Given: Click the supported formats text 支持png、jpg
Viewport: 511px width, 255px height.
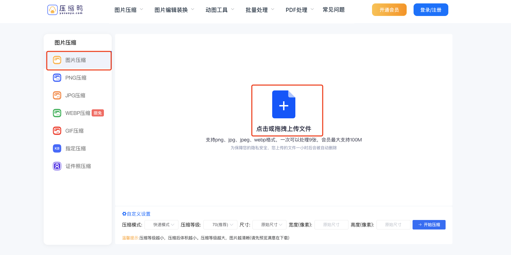Looking at the screenshot, I should 284,140.
